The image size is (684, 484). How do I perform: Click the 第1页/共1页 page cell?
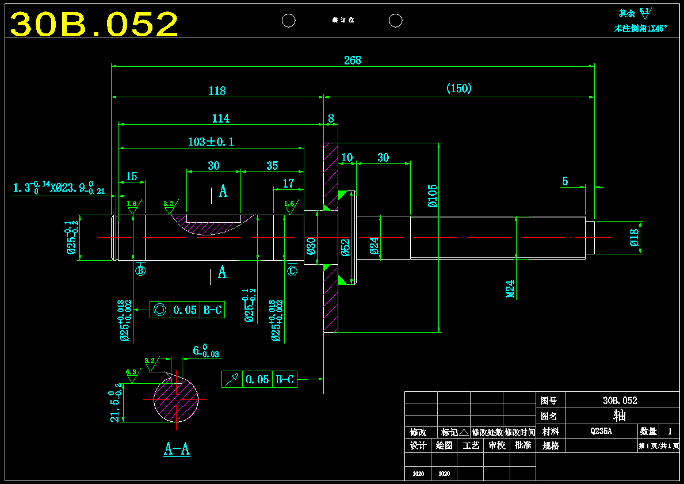coord(658,446)
